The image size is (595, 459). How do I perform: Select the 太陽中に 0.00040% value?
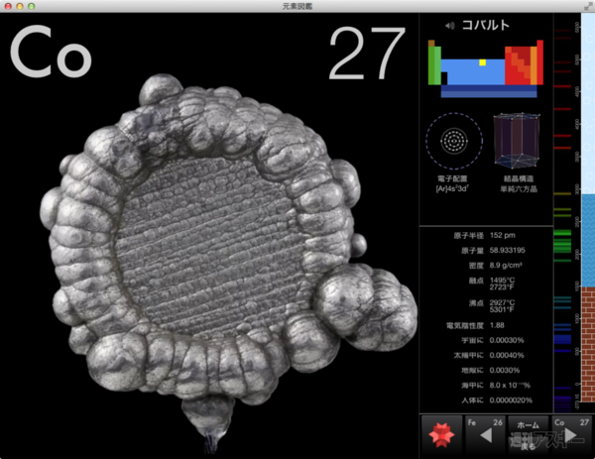[x=507, y=356]
